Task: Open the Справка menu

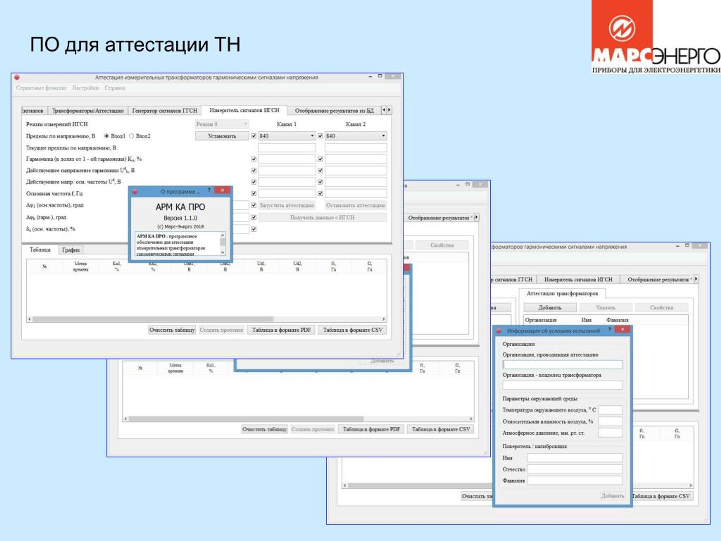Action: (x=115, y=88)
